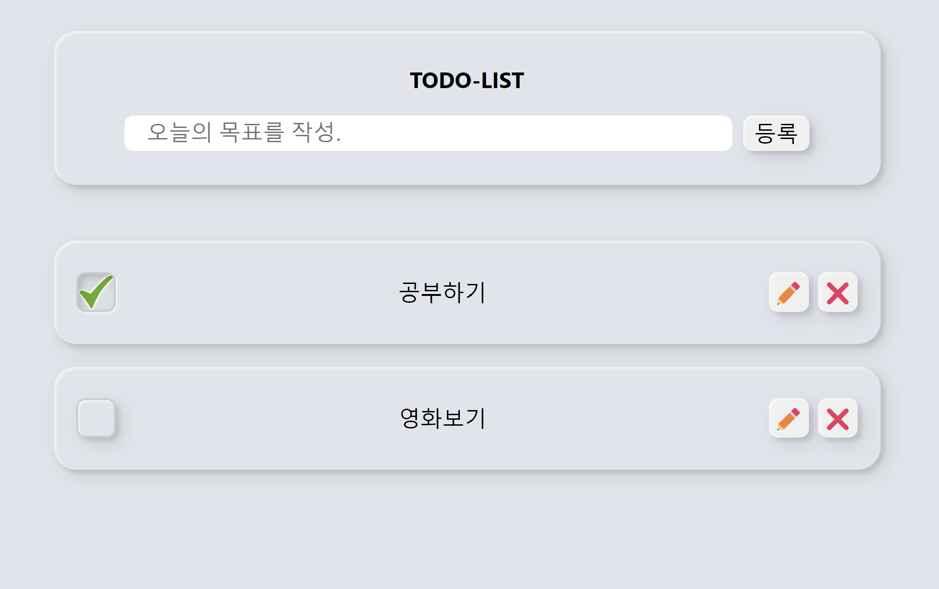Open edit mode for second todo item

click(x=789, y=418)
